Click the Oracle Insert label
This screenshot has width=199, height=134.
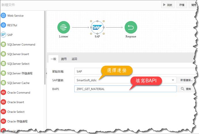coord(16,102)
